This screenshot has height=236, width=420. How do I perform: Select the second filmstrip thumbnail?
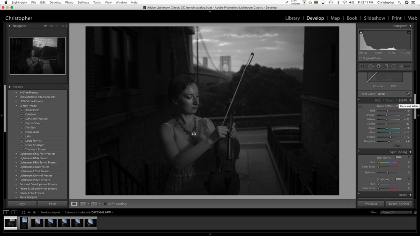[x=24, y=223]
